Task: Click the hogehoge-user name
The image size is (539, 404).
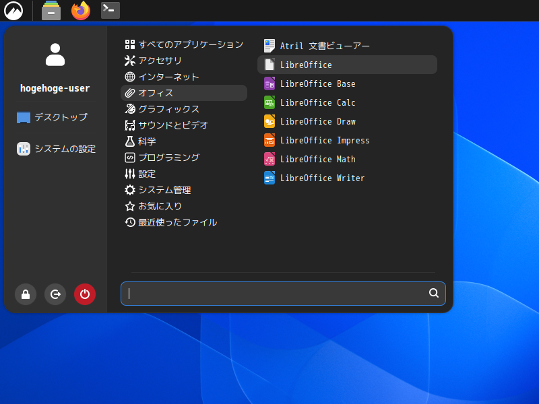Action: click(55, 88)
